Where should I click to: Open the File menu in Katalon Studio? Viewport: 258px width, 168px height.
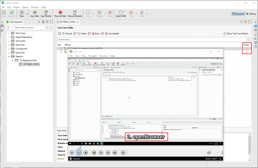pos(3,7)
